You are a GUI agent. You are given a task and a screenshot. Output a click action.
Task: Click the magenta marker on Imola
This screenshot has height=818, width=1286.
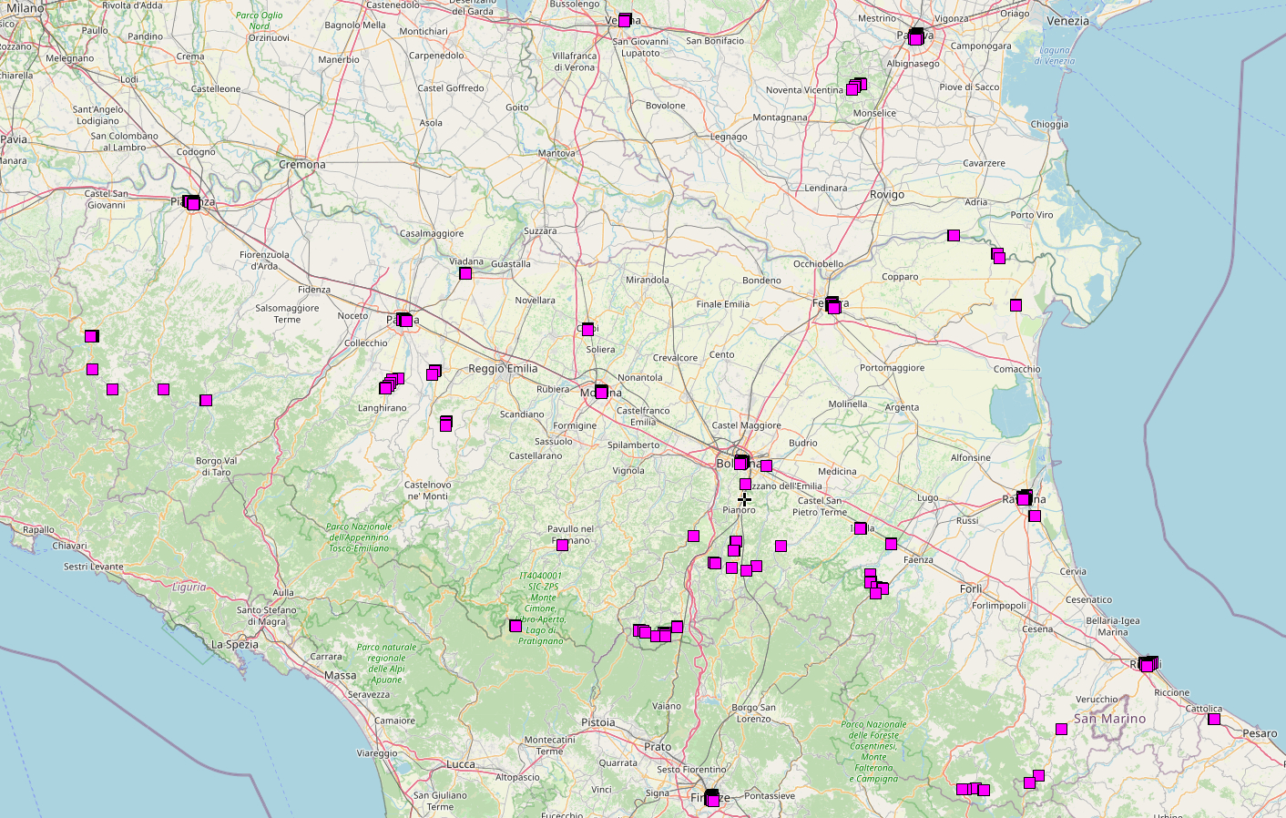point(860,528)
